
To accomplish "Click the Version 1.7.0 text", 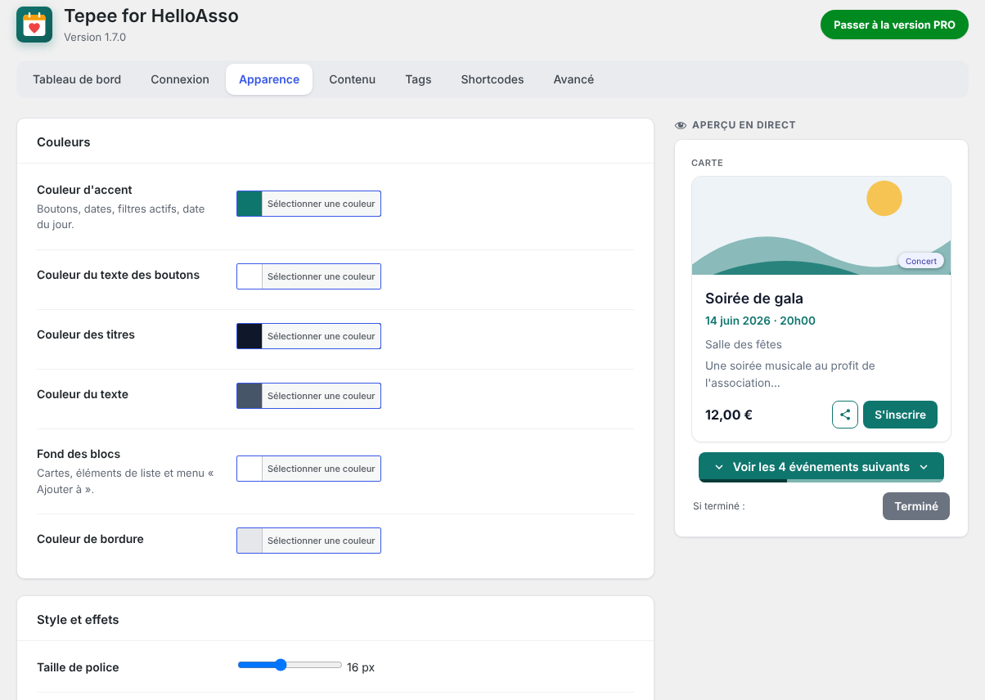I will pos(95,37).
